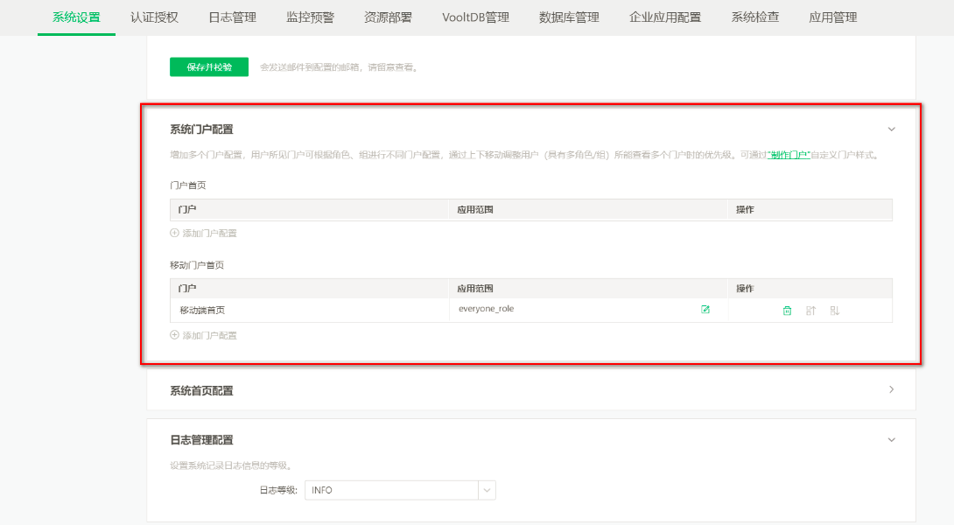Viewport: 954px width, 525px height.
Task: Open the 应用管理 tab
Action: click(833, 17)
